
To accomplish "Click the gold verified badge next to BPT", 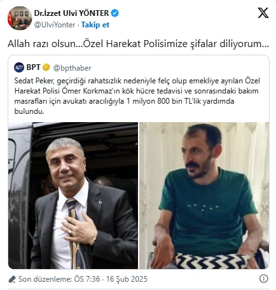I will (46, 67).
